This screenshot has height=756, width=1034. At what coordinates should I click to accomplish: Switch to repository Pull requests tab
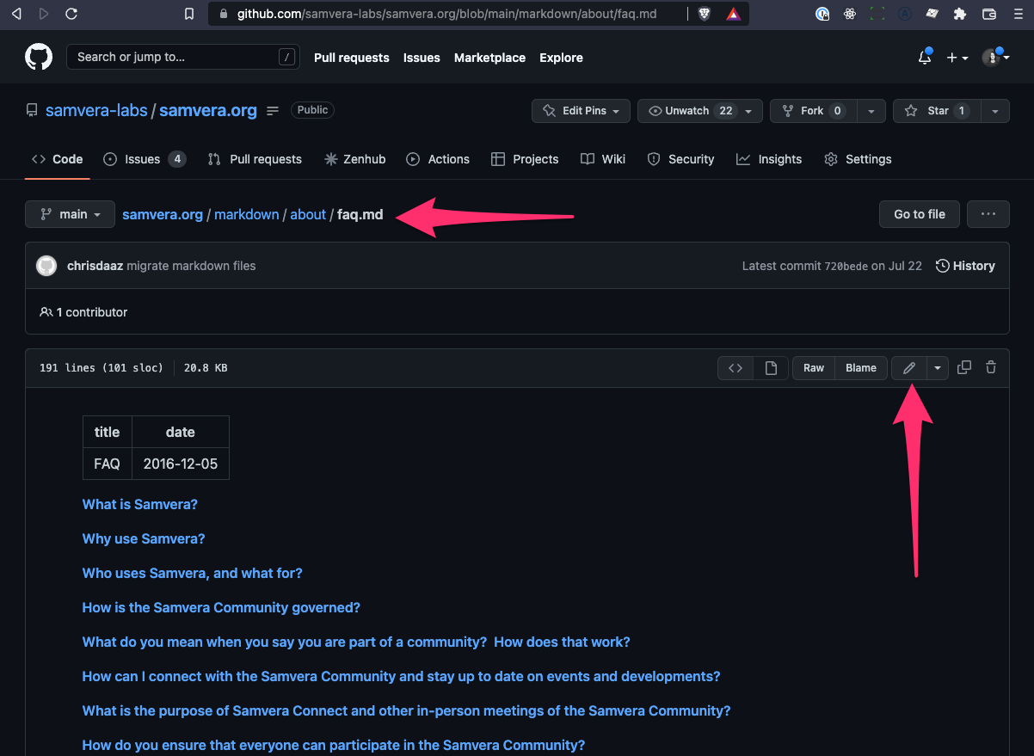pyautogui.click(x=255, y=159)
